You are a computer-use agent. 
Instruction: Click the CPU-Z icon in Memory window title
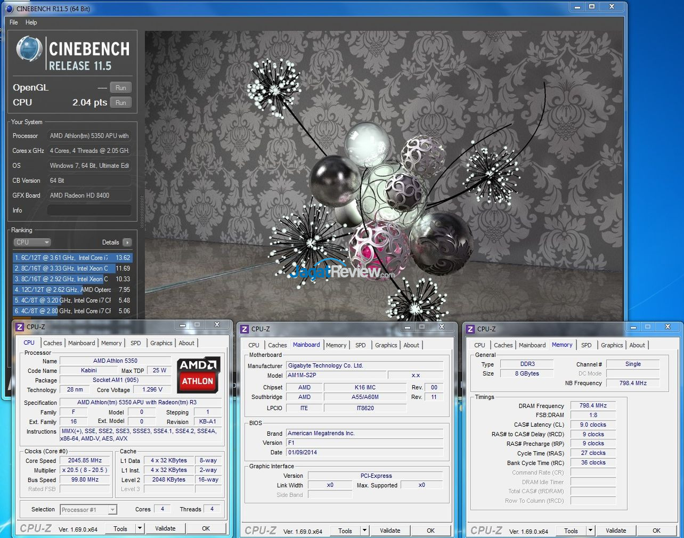(x=470, y=329)
